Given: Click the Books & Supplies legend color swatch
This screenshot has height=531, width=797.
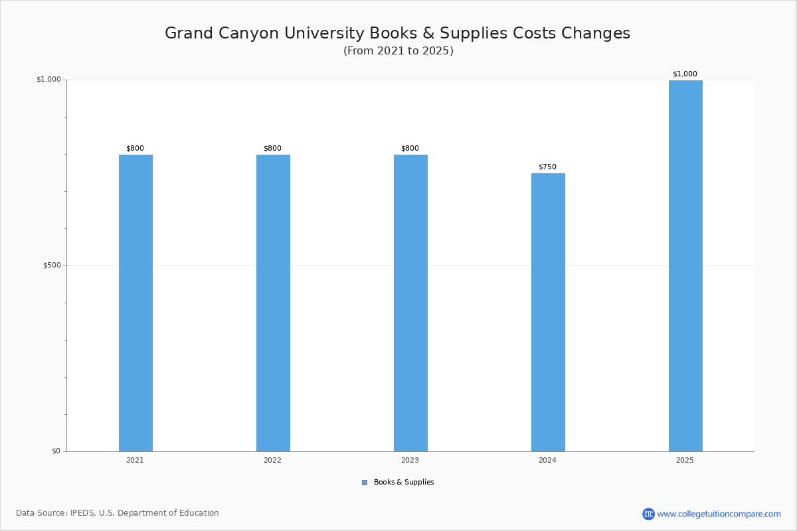Looking at the screenshot, I should point(365,483).
